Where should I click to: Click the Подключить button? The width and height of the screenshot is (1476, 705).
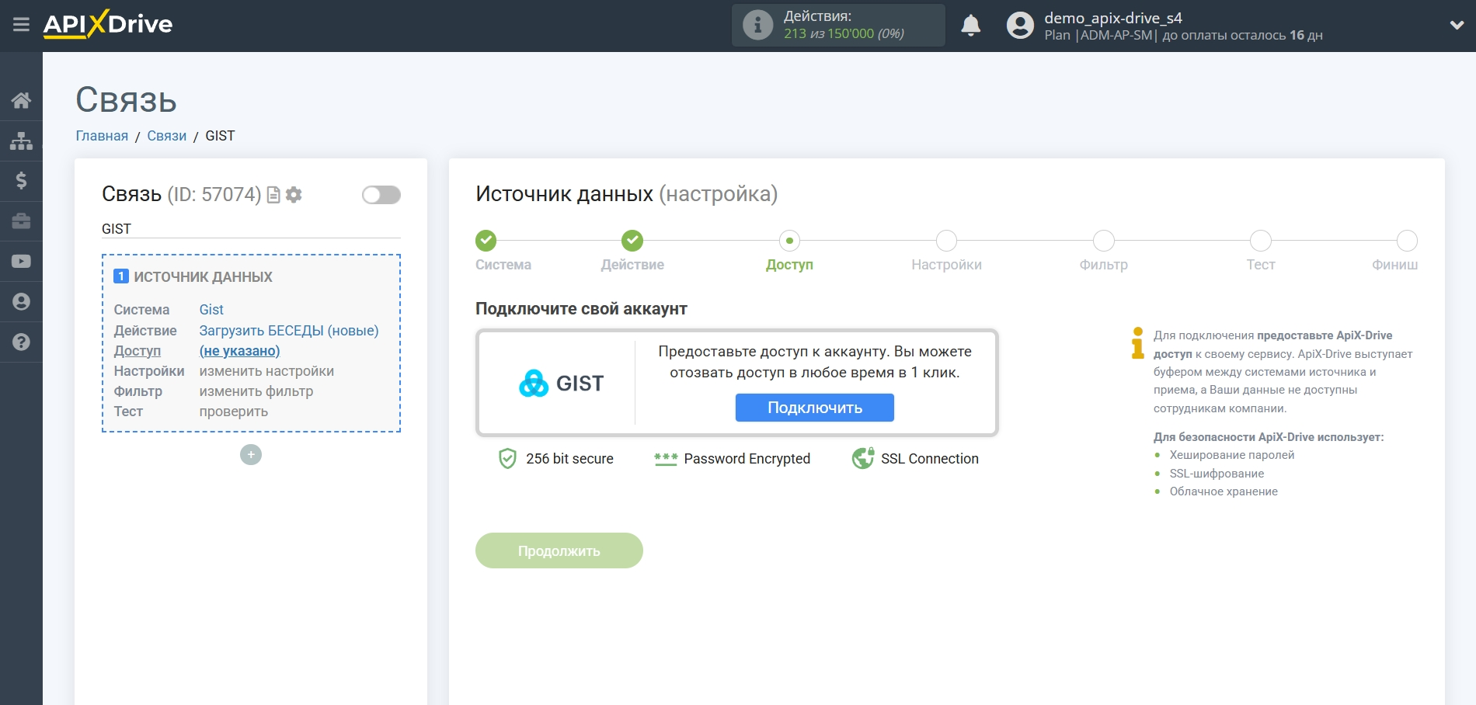[813, 407]
